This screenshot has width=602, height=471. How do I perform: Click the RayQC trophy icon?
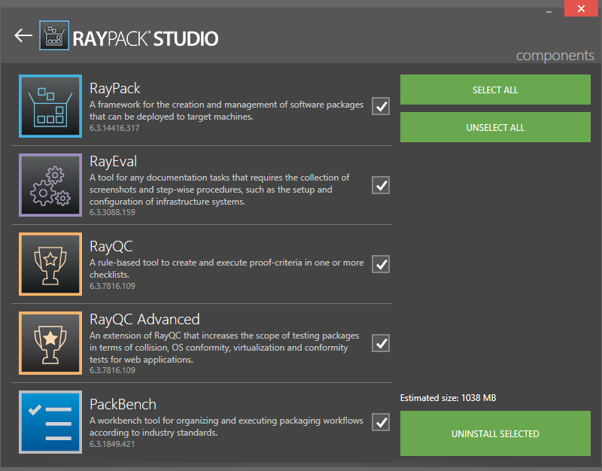50,264
